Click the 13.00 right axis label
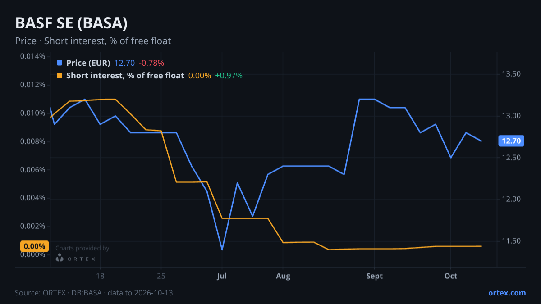 511,116
